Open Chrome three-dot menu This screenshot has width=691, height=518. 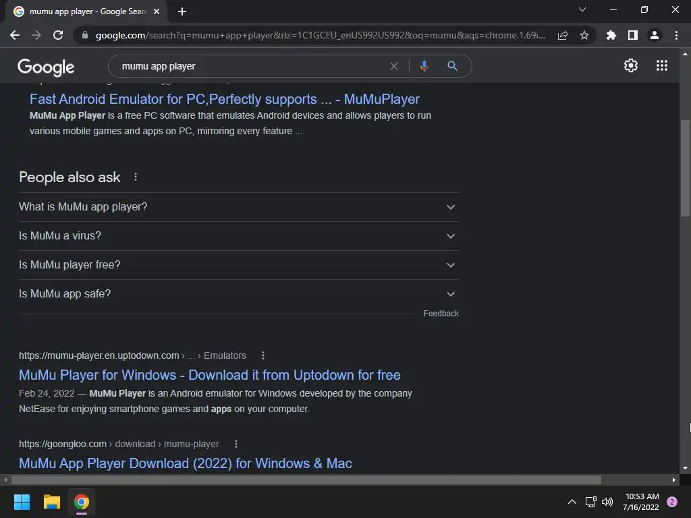click(676, 35)
